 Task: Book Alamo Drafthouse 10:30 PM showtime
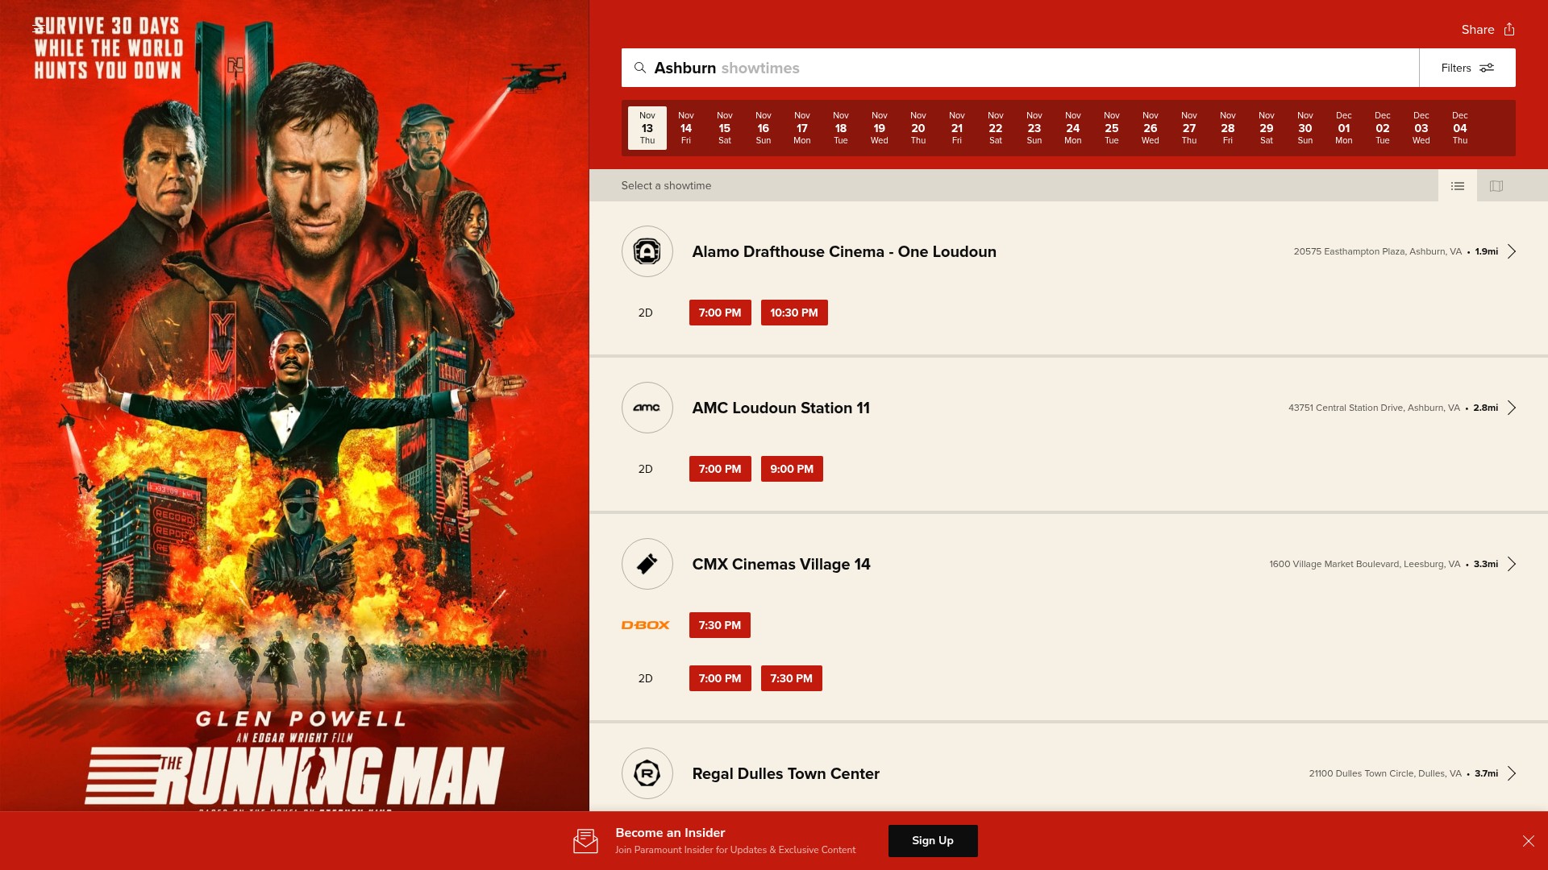point(794,313)
